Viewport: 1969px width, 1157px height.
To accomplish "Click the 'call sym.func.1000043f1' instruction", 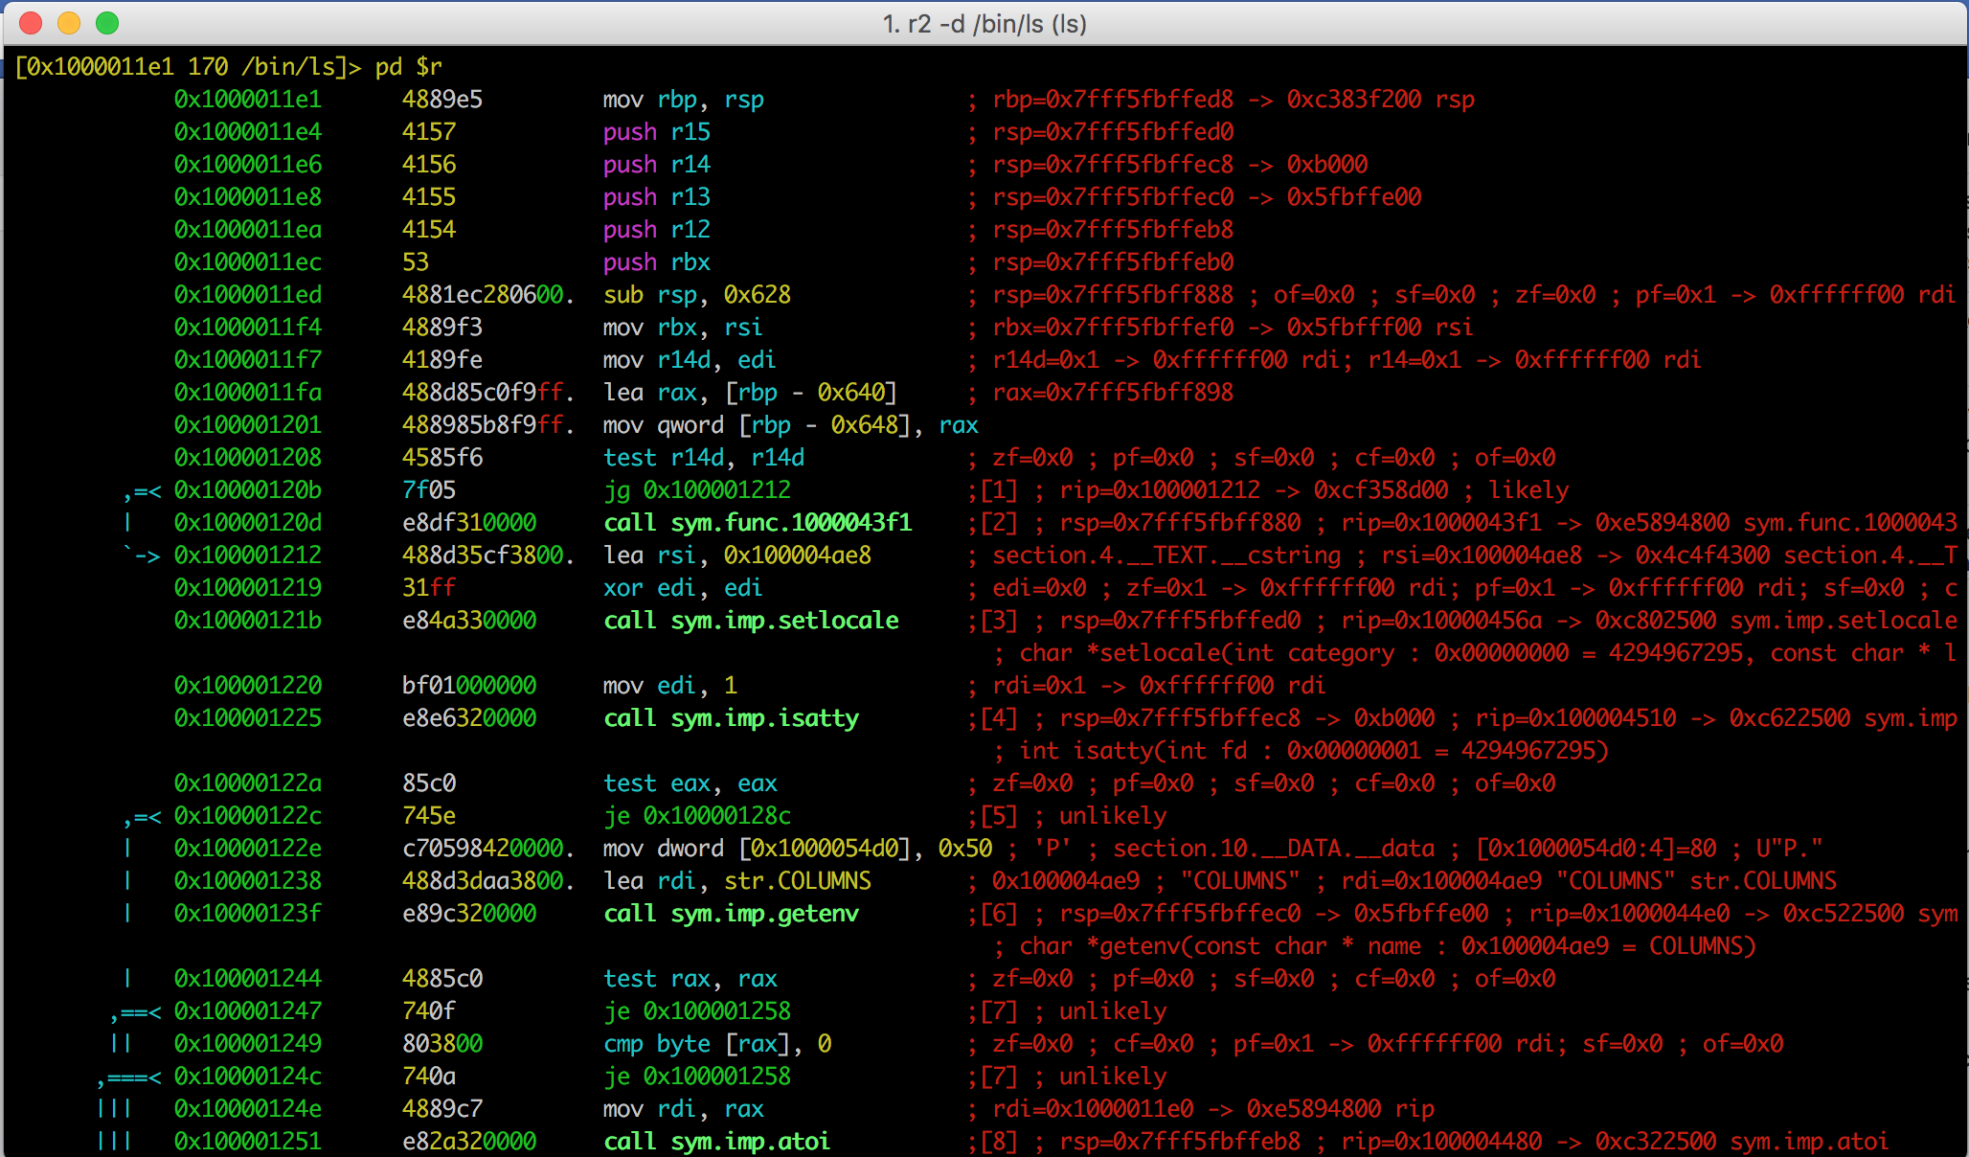I will pyautogui.click(x=758, y=523).
